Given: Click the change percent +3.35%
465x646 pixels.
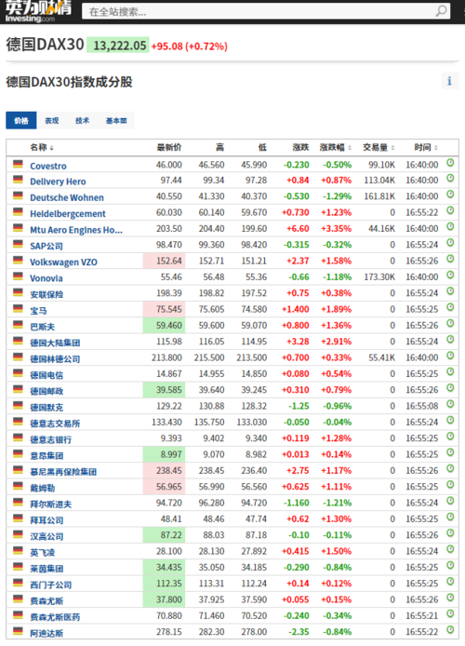Looking at the screenshot, I should (x=337, y=229).
